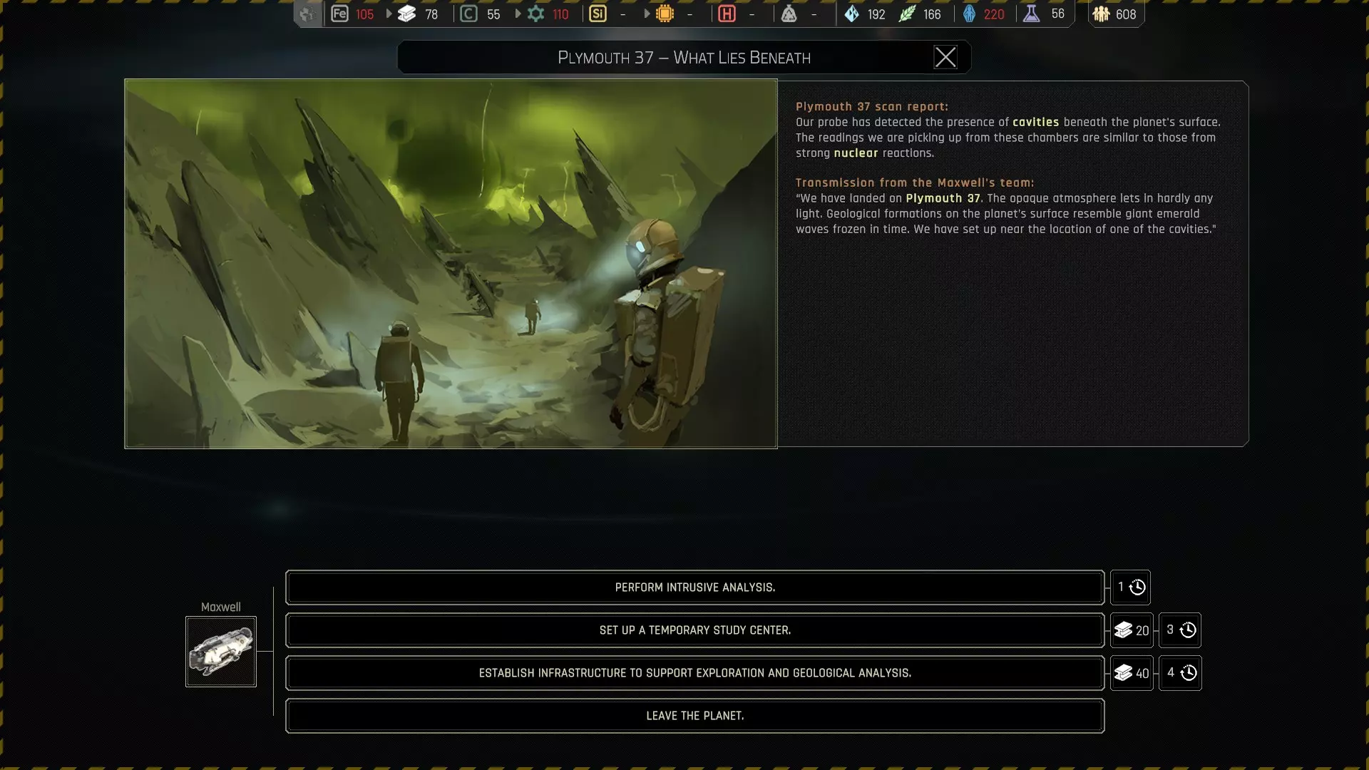Image resolution: width=1369 pixels, height=770 pixels.
Task: Click the orange microchip electronics icon
Action: click(665, 14)
